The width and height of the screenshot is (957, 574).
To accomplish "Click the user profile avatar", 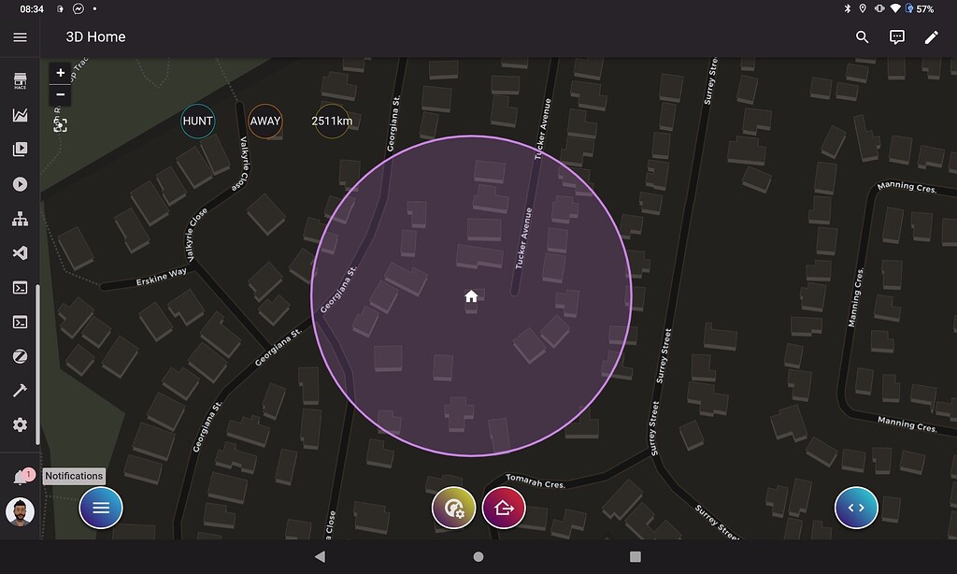I will coord(19,511).
